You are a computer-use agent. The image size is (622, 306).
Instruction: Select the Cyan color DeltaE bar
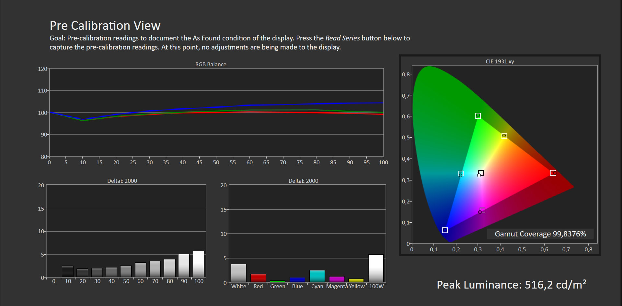(x=317, y=276)
